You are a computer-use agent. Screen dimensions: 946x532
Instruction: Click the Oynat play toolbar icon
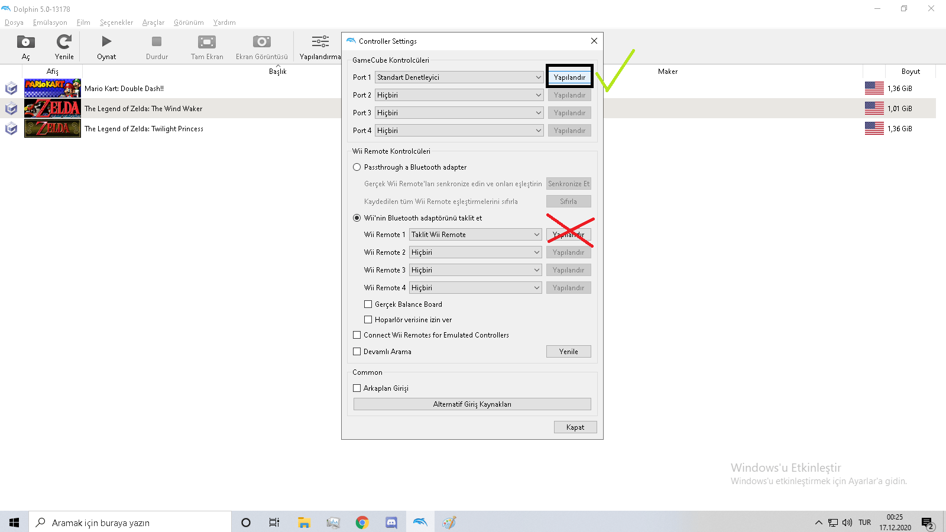click(x=106, y=41)
